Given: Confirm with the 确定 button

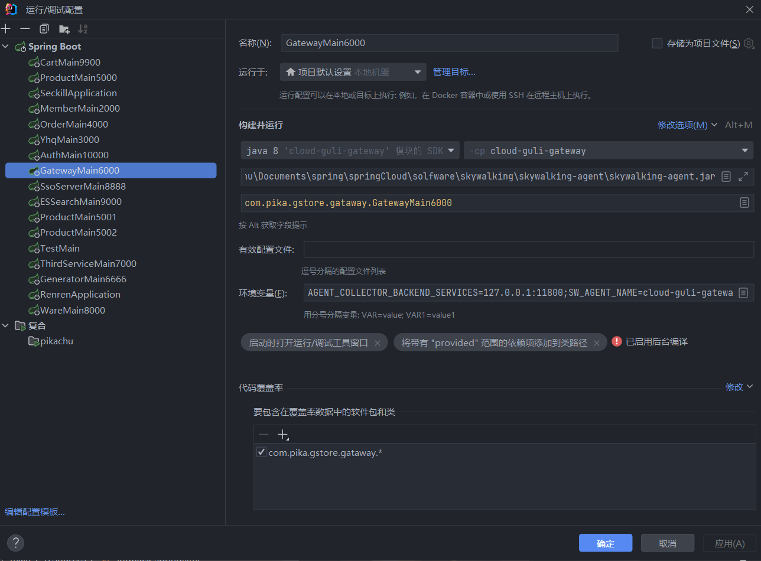Looking at the screenshot, I should tap(606, 543).
